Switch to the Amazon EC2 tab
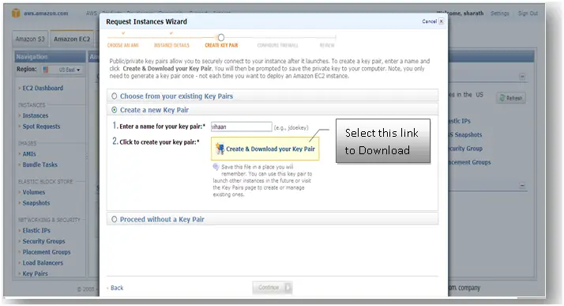The image size is (564, 306). [x=72, y=39]
